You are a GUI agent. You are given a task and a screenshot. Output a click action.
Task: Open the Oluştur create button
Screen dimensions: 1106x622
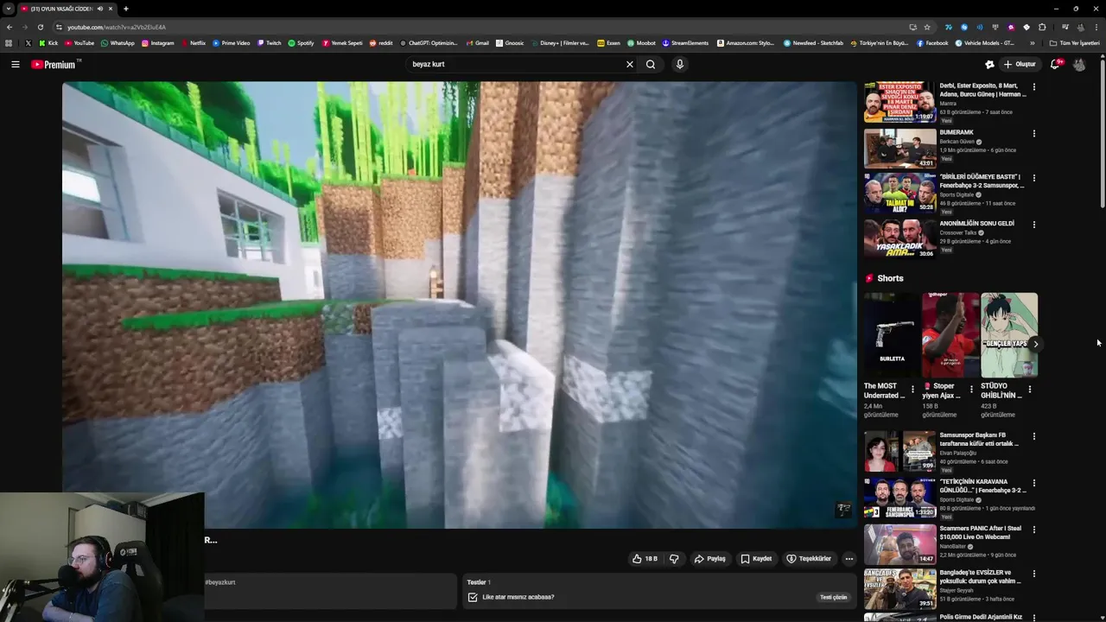tap(1020, 64)
